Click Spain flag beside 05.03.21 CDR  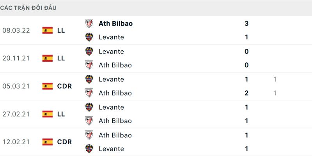pyautogui.click(x=48, y=86)
